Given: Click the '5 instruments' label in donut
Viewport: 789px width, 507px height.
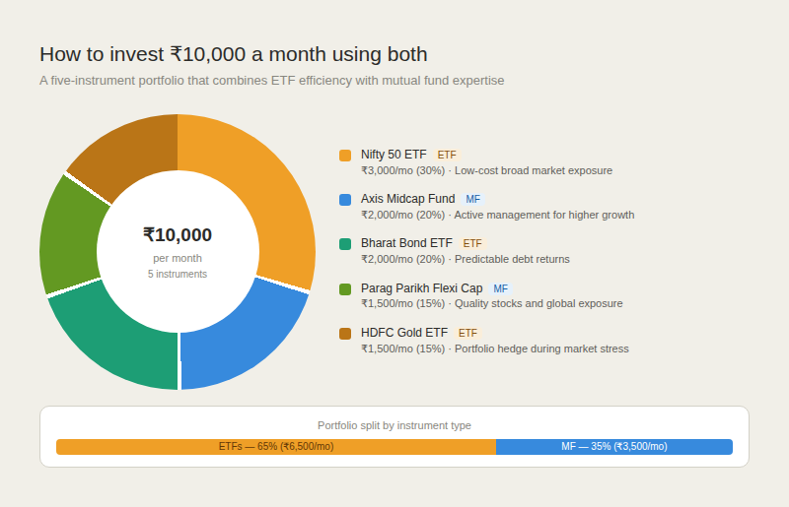Looking at the screenshot, I should pyautogui.click(x=178, y=274).
